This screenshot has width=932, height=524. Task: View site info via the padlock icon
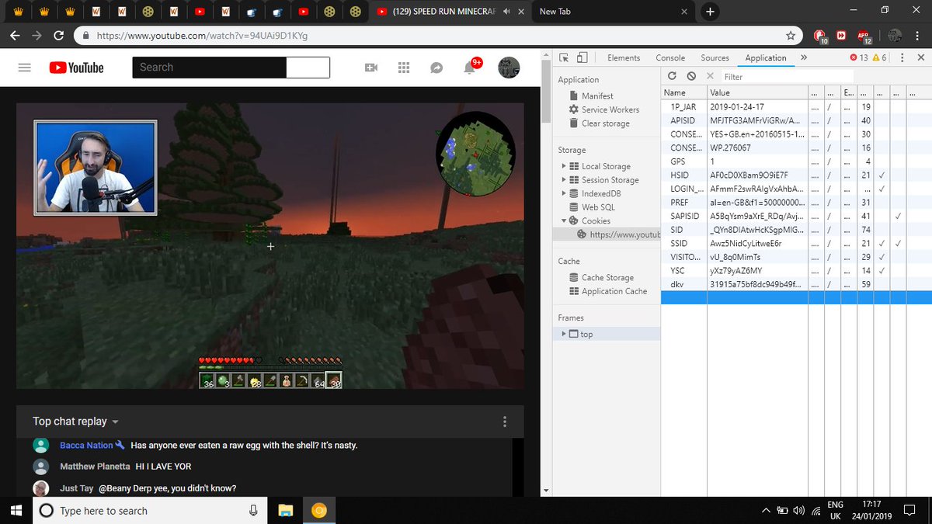tap(86, 36)
